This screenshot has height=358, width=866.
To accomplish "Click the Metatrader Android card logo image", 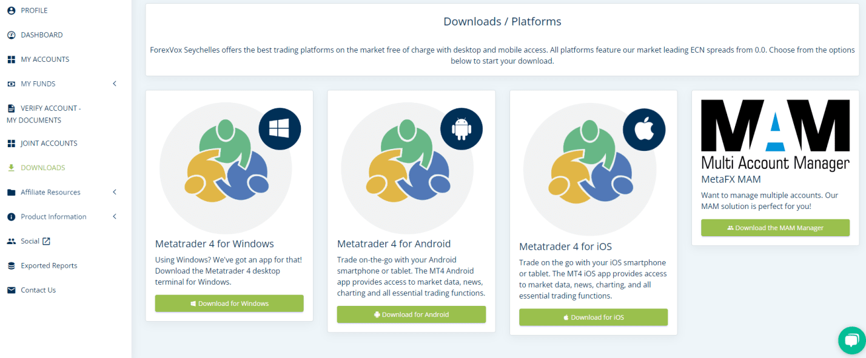I will (408, 168).
